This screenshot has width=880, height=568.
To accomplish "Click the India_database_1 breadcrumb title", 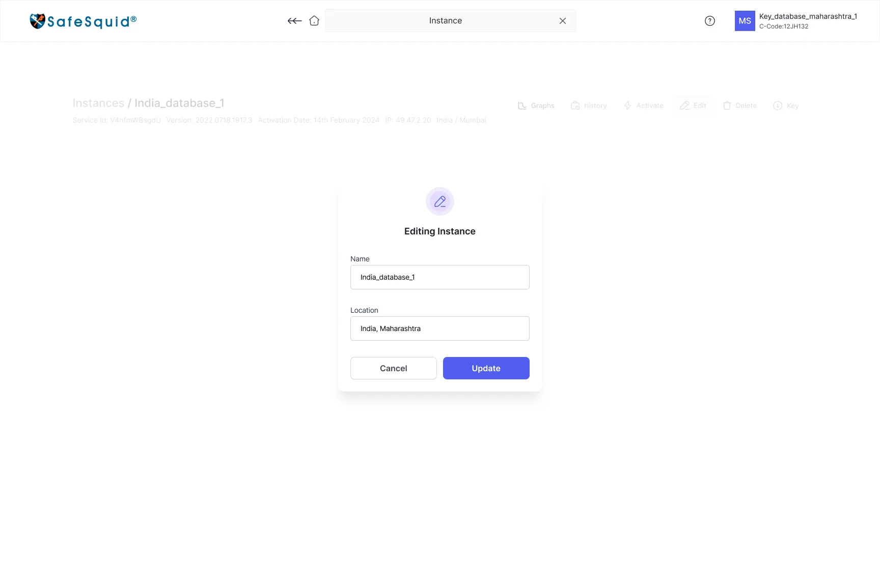I will click(179, 103).
